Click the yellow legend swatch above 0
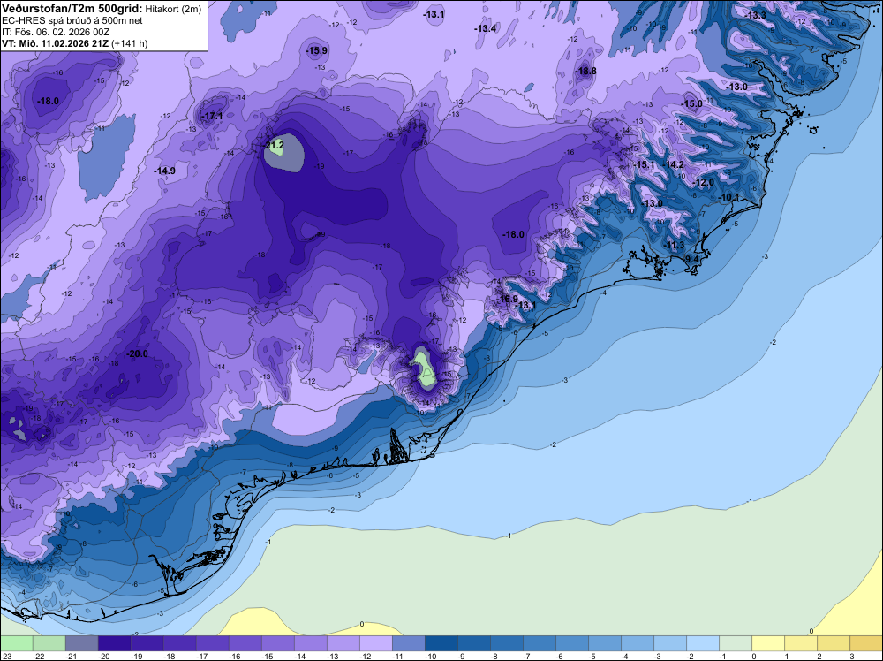The height and width of the screenshot is (661, 883). click(768, 643)
